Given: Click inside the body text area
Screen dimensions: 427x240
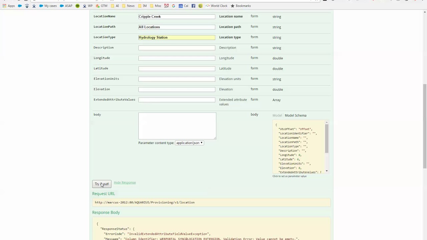Looking at the screenshot, I should (177, 126).
